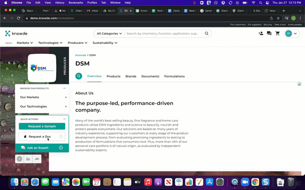Image resolution: width=305 pixels, height=190 pixels.
Task: Switch to the Inbox Gmail browser tab
Action: [93, 11]
